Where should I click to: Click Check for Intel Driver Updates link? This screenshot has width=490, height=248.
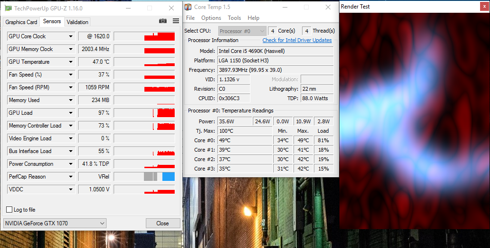pos(297,40)
